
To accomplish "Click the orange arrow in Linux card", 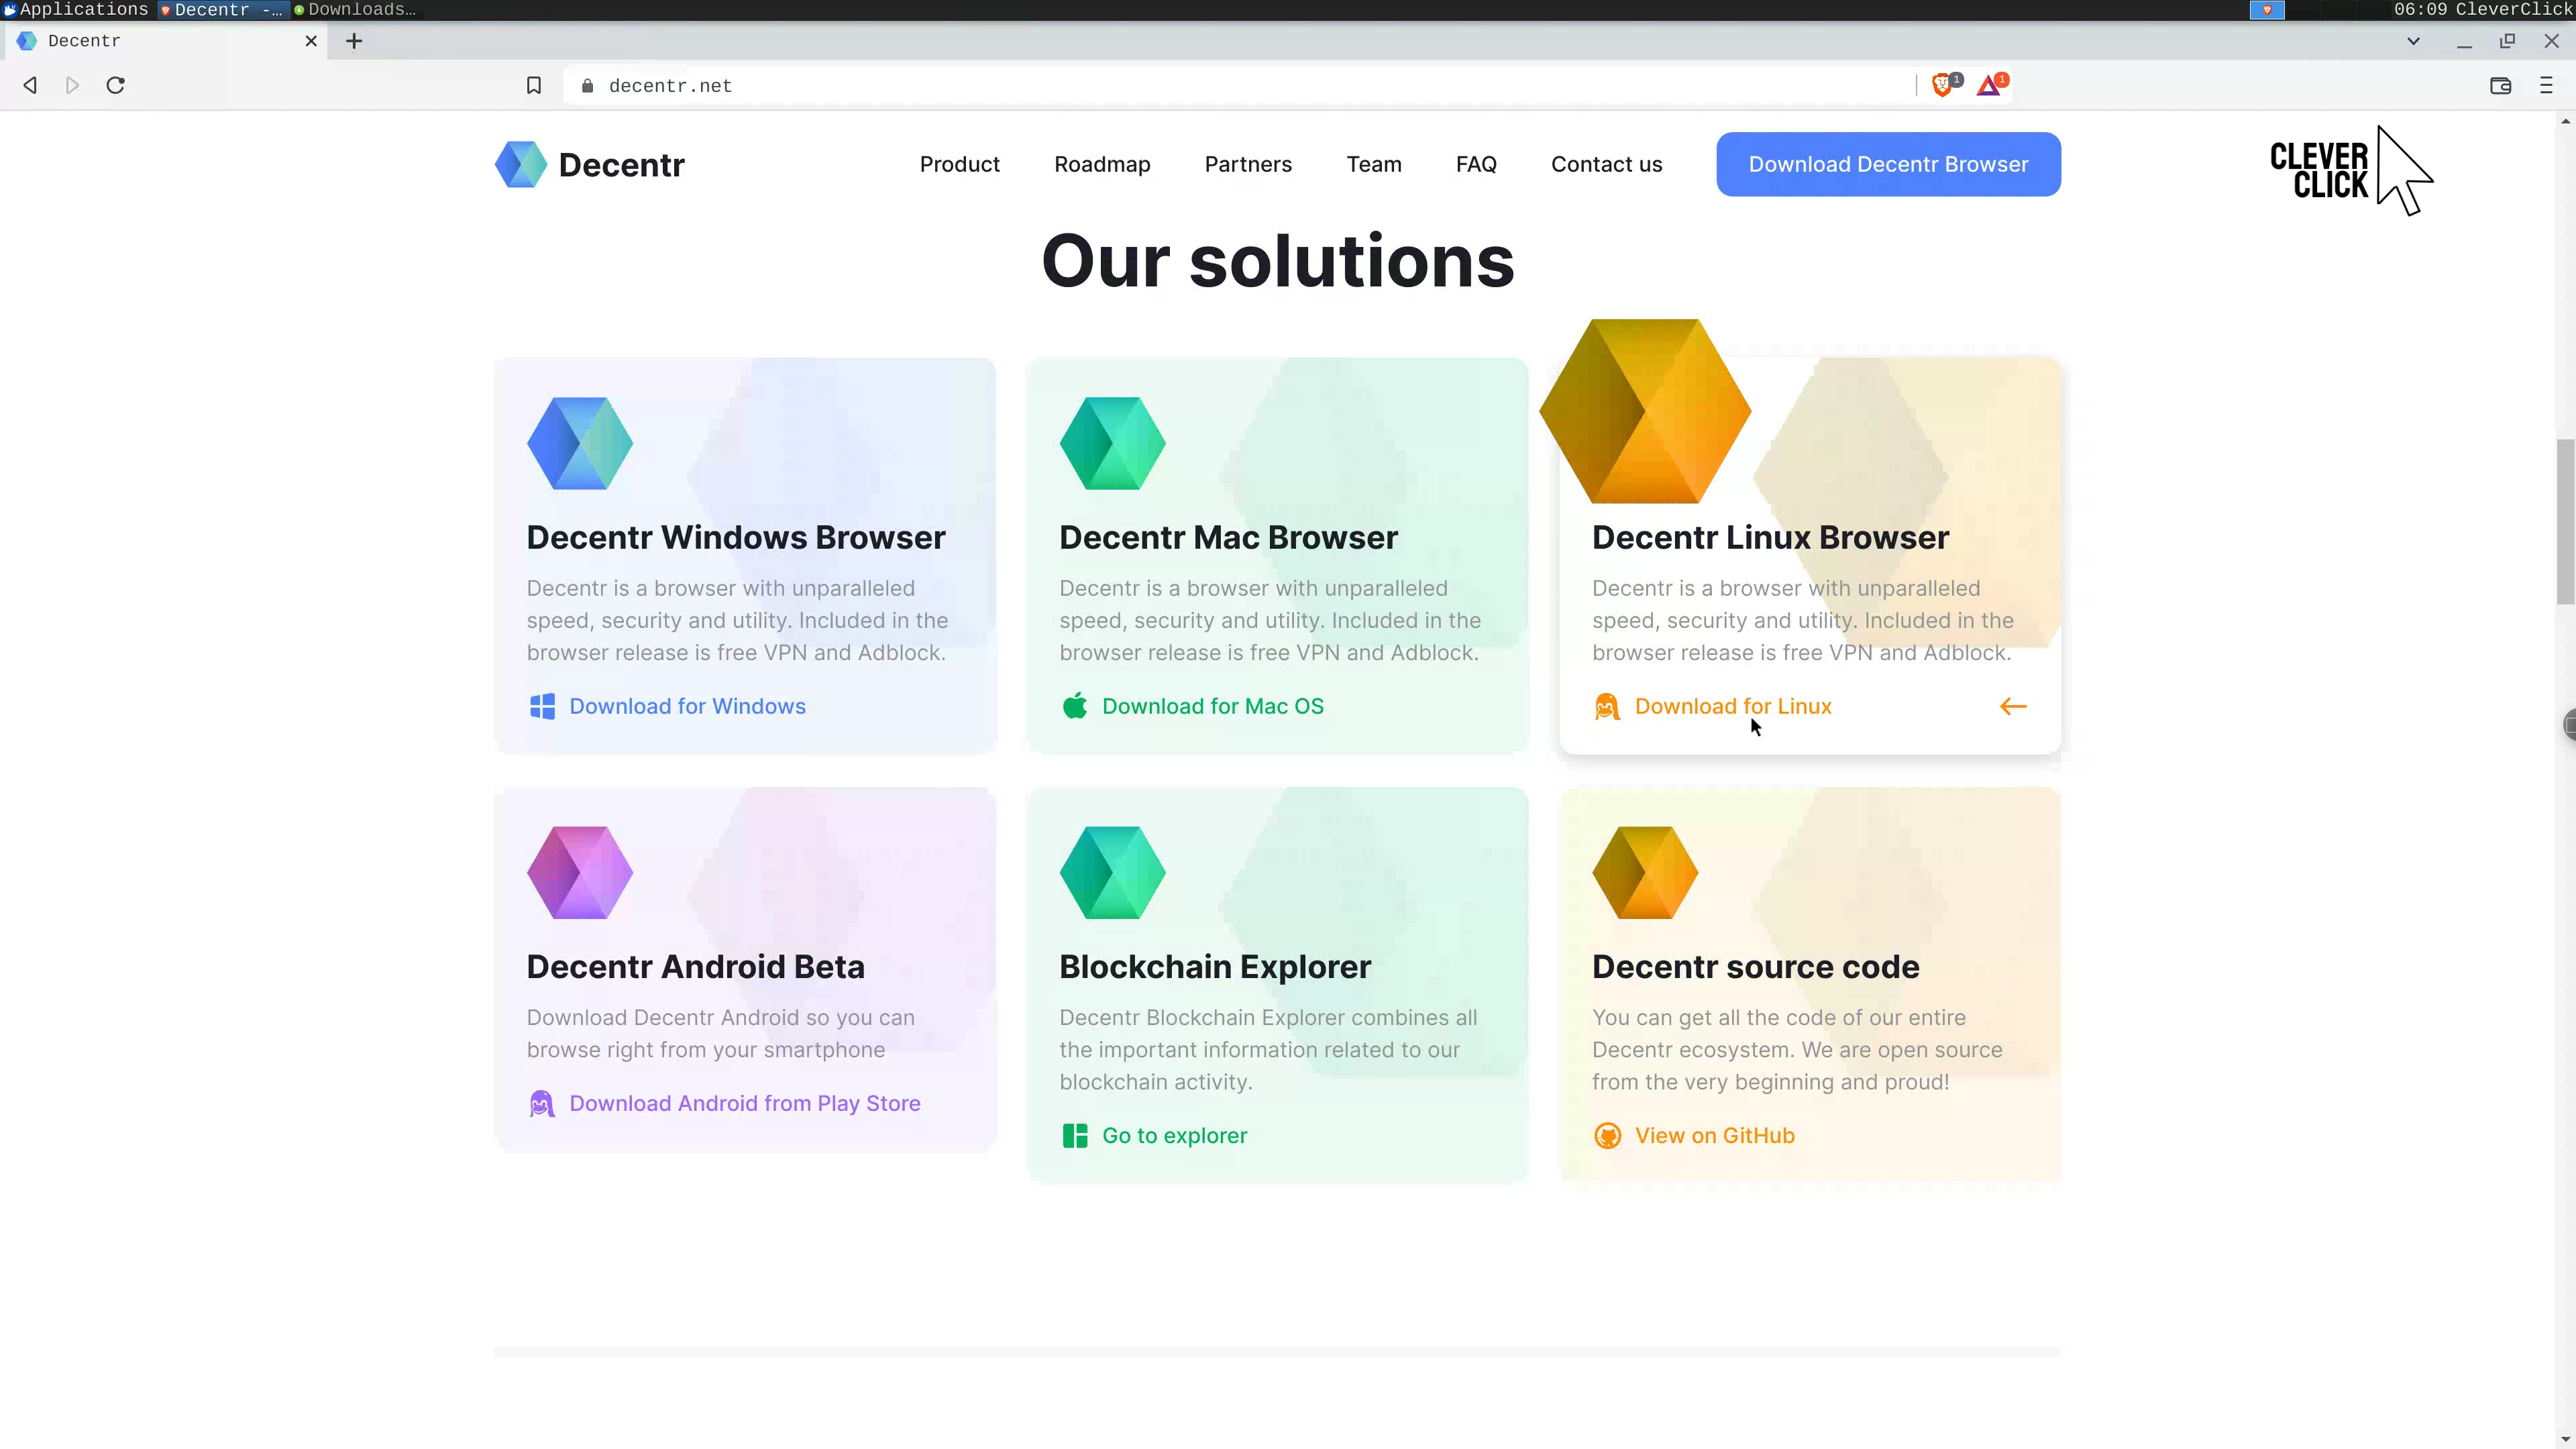I will (x=2013, y=706).
